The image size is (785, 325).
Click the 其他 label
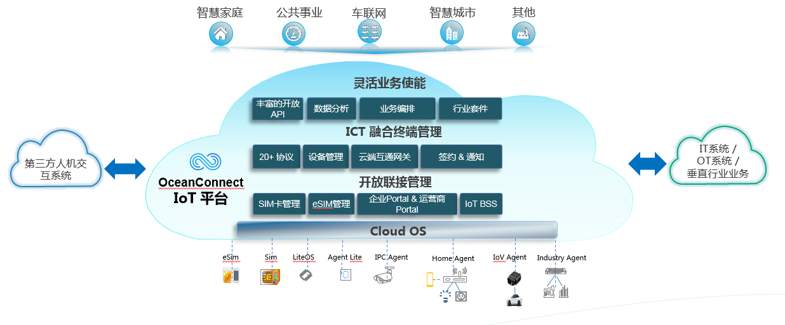pyautogui.click(x=523, y=12)
